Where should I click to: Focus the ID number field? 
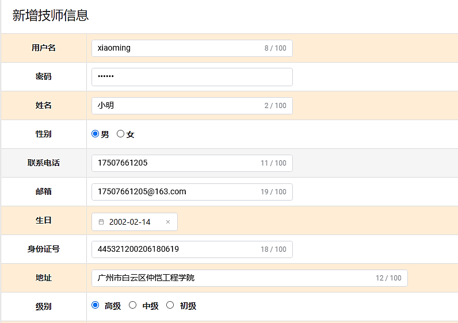[x=175, y=249]
